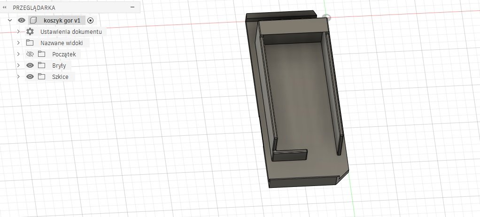Expand the Nazwane widoki node

(18, 43)
